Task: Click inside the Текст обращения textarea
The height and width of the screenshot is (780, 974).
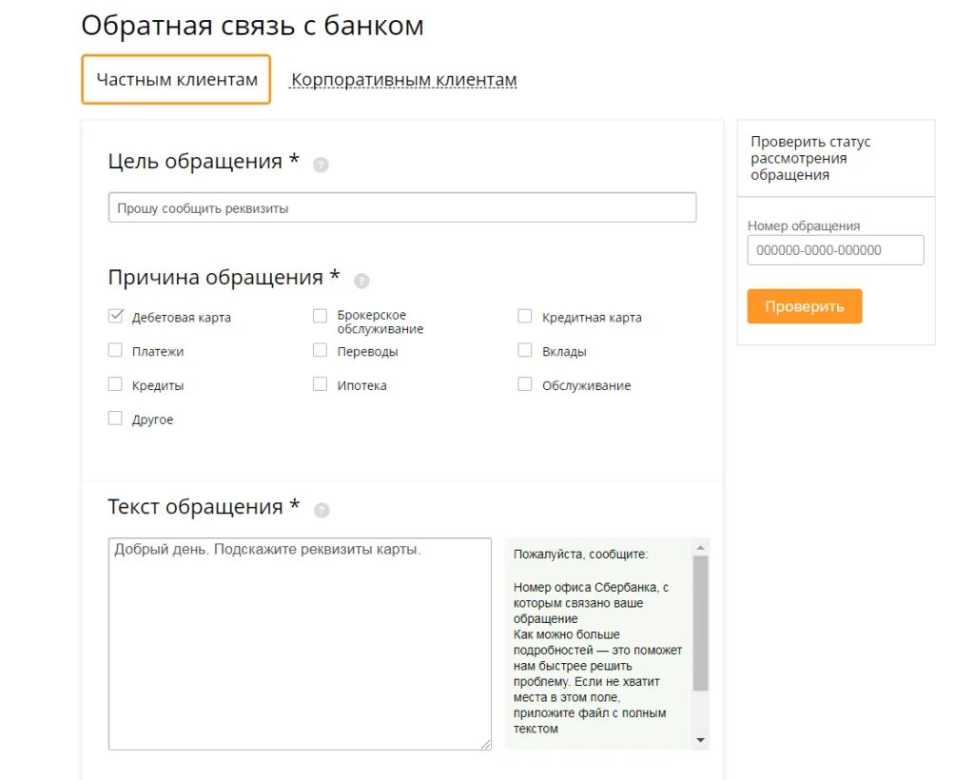Action: coord(300,644)
